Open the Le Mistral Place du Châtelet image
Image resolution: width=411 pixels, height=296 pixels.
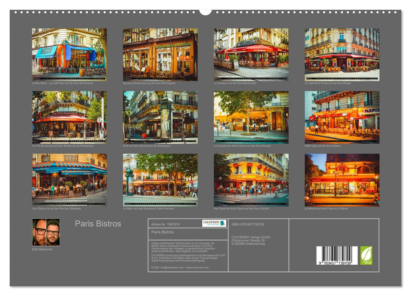(340, 181)
